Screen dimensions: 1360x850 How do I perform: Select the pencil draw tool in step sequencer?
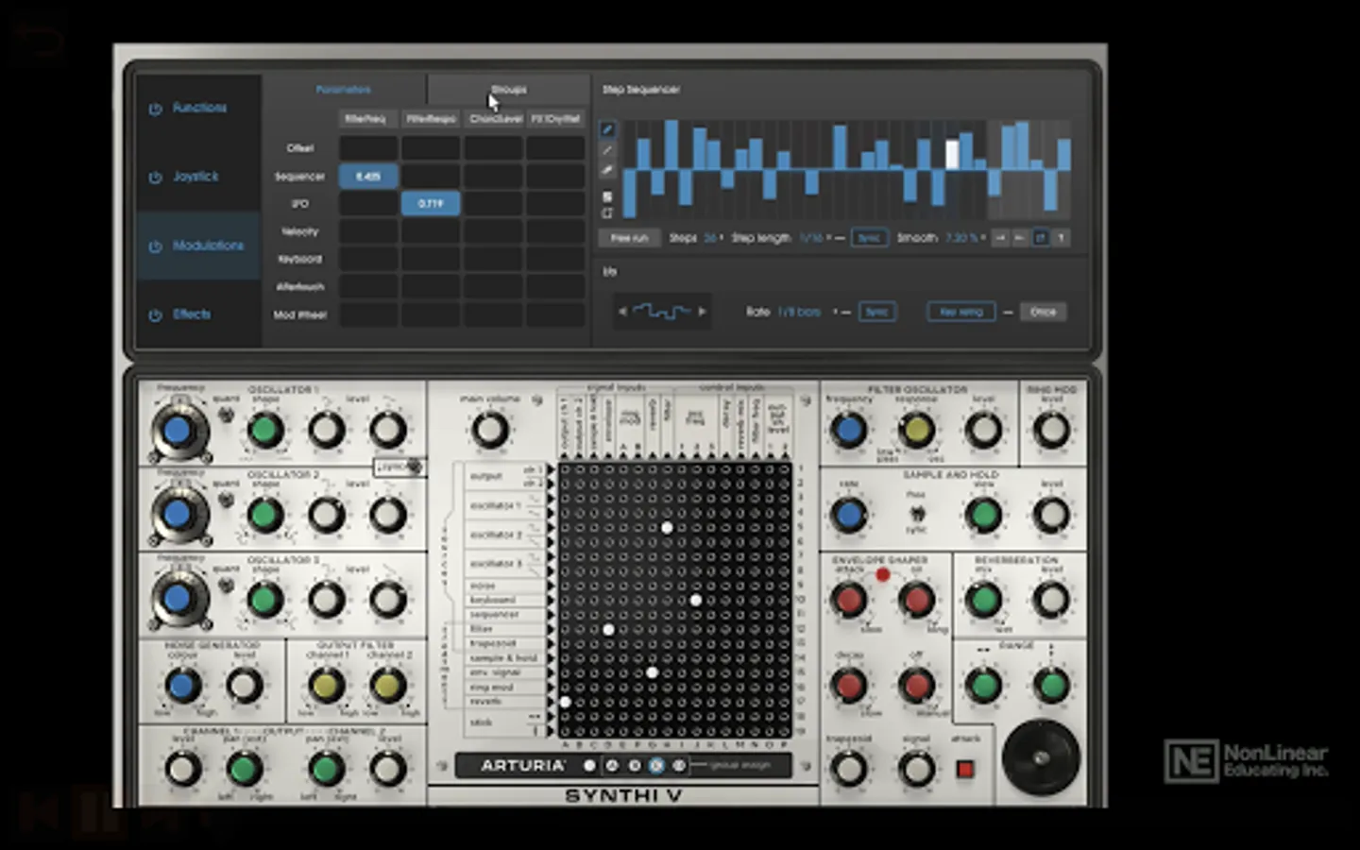point(607,130)
